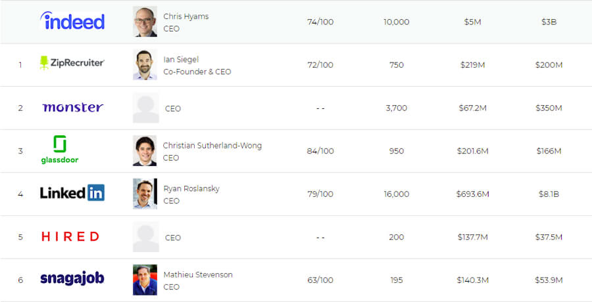This screenshot has width=592, height=302.
Task: Select Indeed's 10,000 employees figure
Action: click(x=397, y=22)
